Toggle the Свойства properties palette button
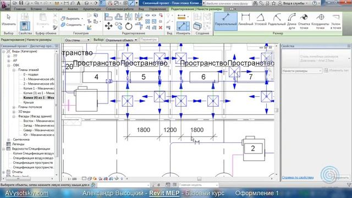 [25, 26]
